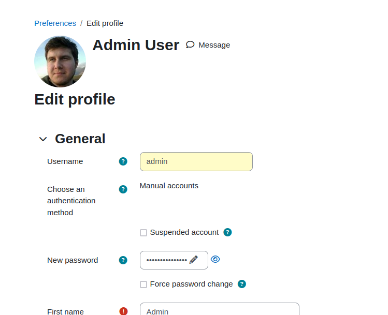The height and width of the screenshot is (315, 388).
Task: Tick the Force password change checkbox
Action: point(143,284)
